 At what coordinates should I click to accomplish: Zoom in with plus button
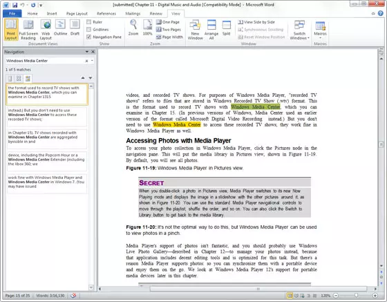[x=375, y=295]
